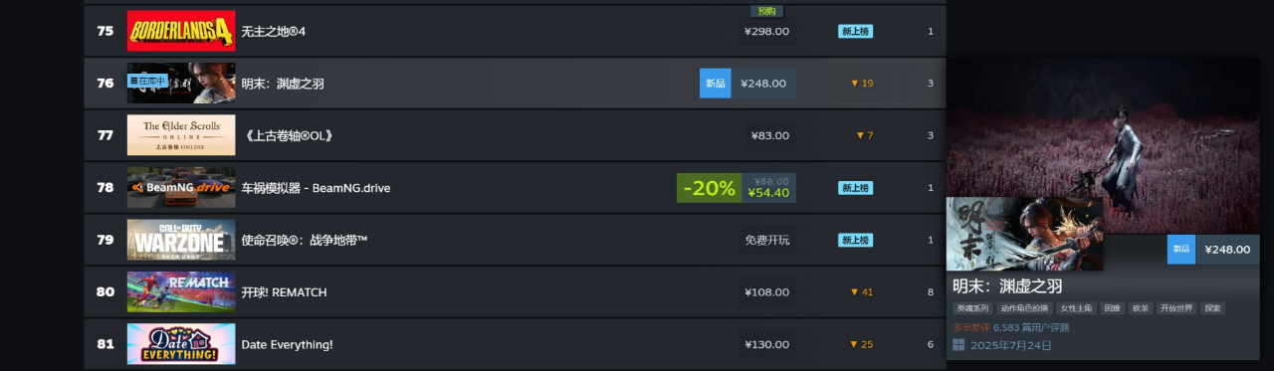The width and height of the screenshot is (1274, 371).
Task: Select the 开放世界 tag in hover popup
Action: tap(1175, 308)
